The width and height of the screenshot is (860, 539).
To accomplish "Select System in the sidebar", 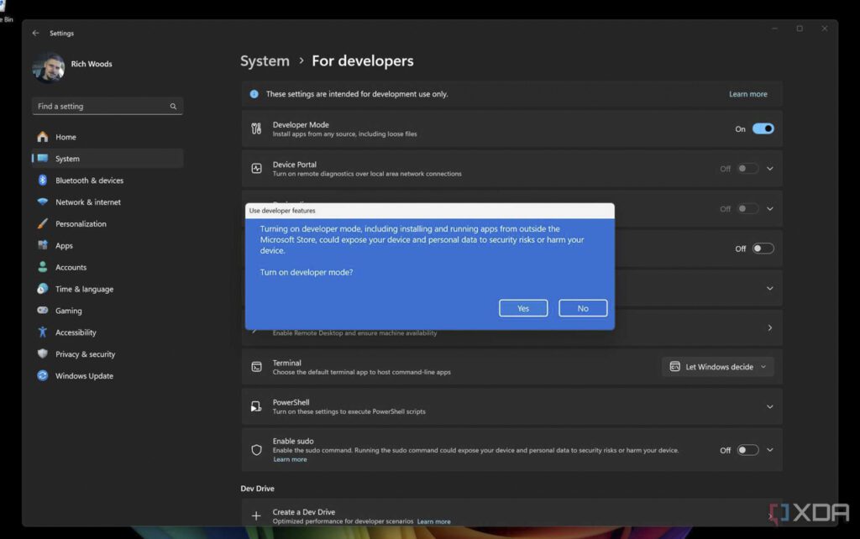I will pos(107,159).
